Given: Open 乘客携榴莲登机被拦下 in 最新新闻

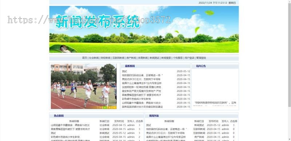Looking at the screenshot, I should (141, 95).
